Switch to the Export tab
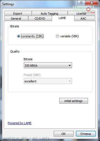 (18, 14)
